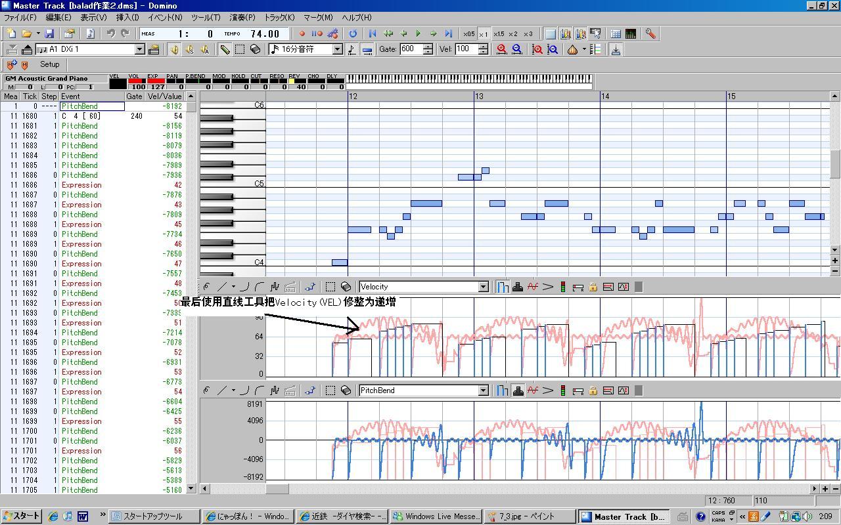Toggle the second event graph pane icon
Image resolution: width=841 pixels, height=525 pixels.
click(581, 33)
